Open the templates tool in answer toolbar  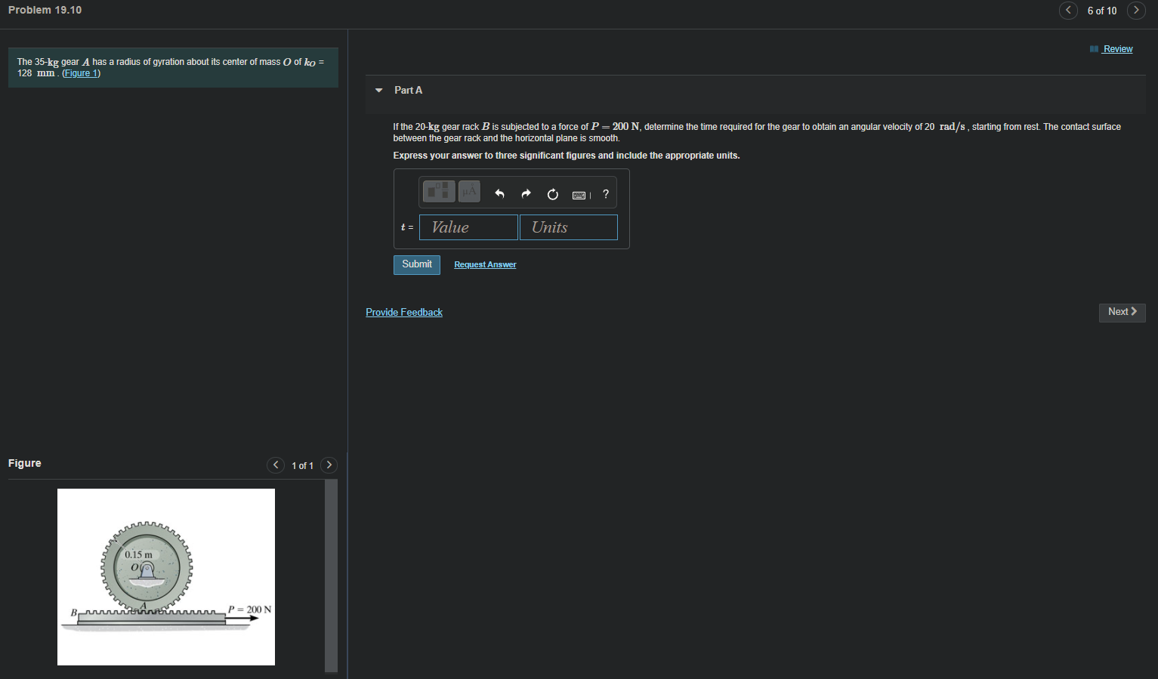(439, 191)
